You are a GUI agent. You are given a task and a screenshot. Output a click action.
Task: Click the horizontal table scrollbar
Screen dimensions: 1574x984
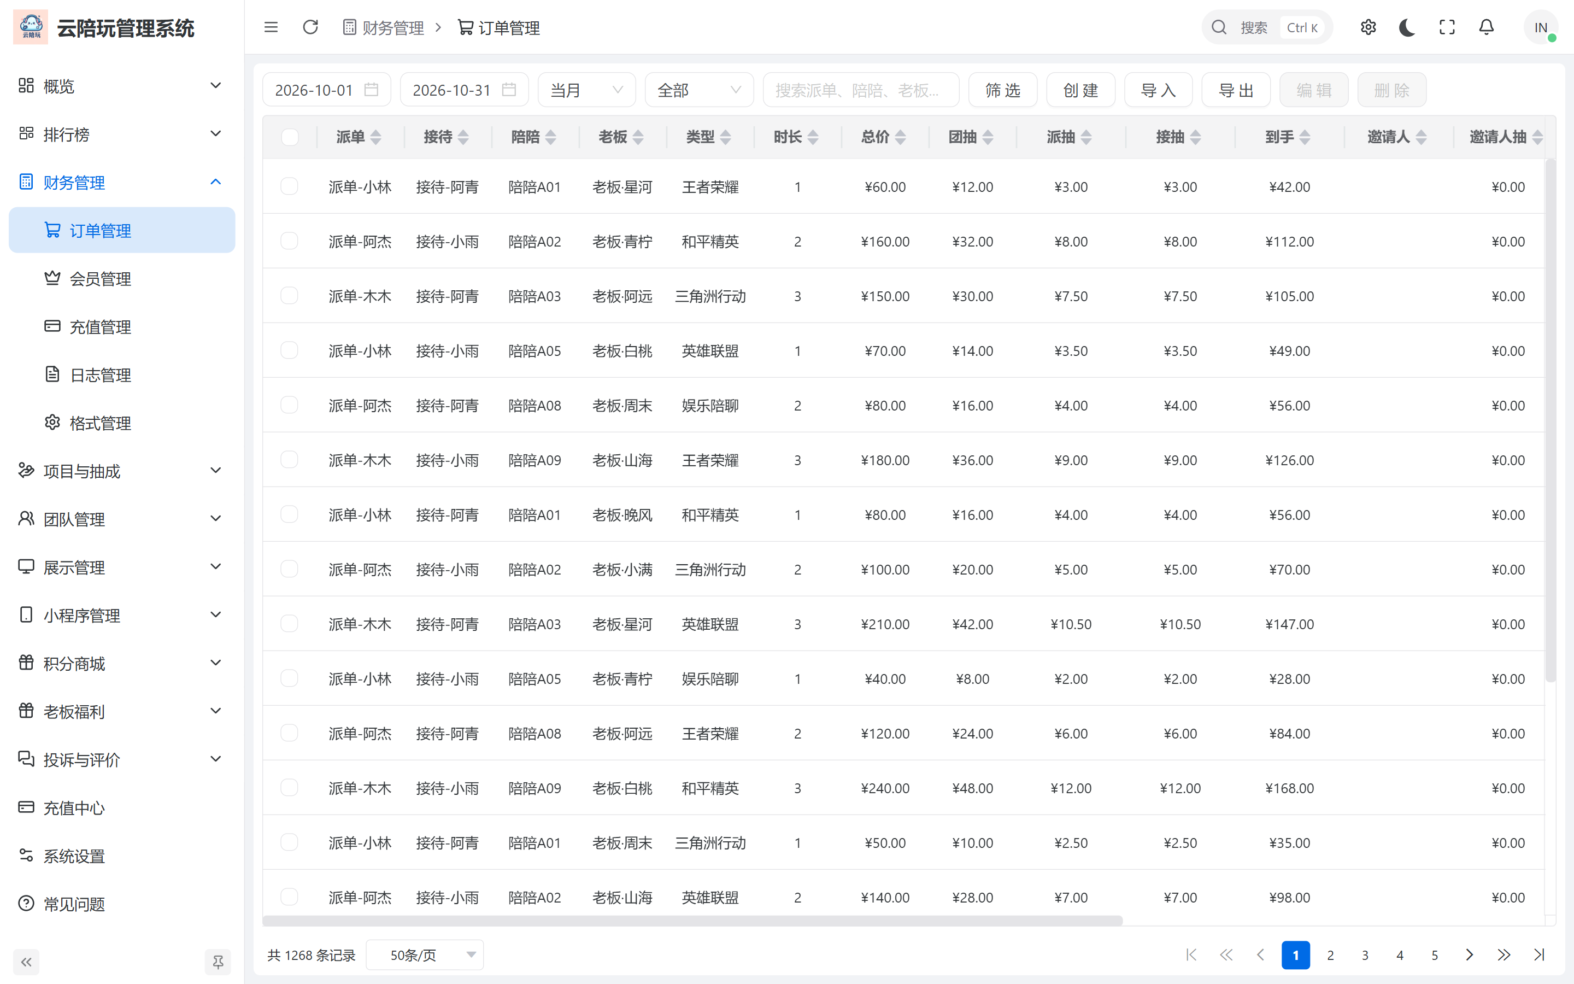(x=692, y=920)
